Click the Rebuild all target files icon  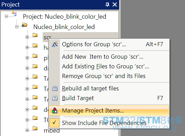pos(55,88)
